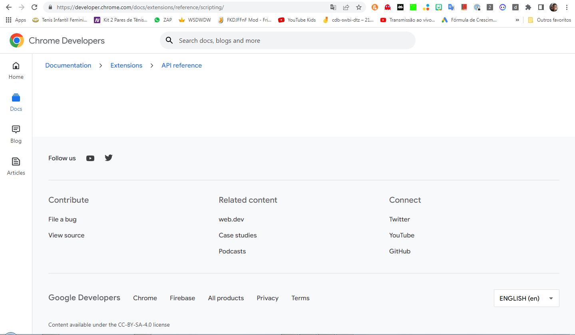Open the Twitter follow icon

tap(108, 158)
